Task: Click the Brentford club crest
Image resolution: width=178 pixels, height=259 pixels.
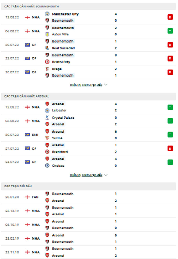Action: (47, 152)
